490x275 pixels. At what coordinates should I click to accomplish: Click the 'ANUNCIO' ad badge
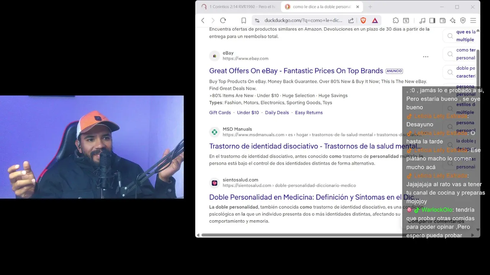394,71
